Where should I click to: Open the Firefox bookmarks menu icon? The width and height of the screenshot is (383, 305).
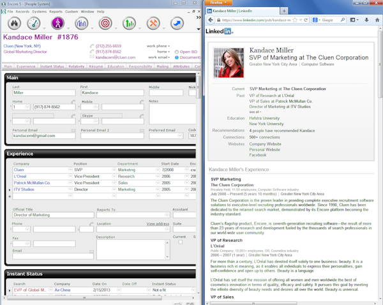coord(354,20)
